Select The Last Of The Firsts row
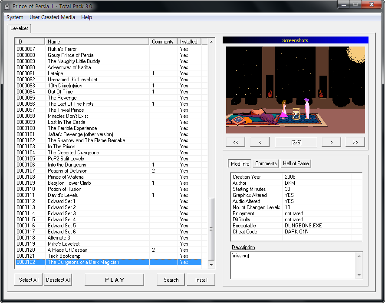The width and height of the screenshot is (385, 303). (108, 104)
